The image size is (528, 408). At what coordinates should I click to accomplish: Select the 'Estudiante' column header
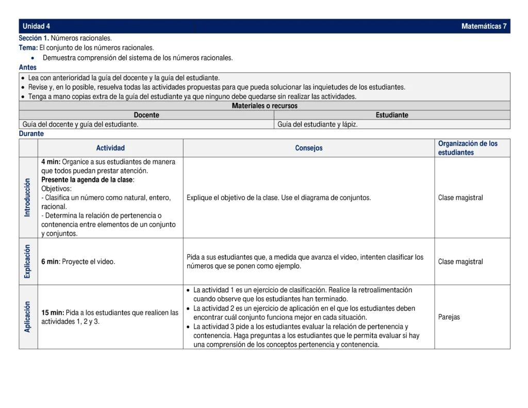coord(392,115)
